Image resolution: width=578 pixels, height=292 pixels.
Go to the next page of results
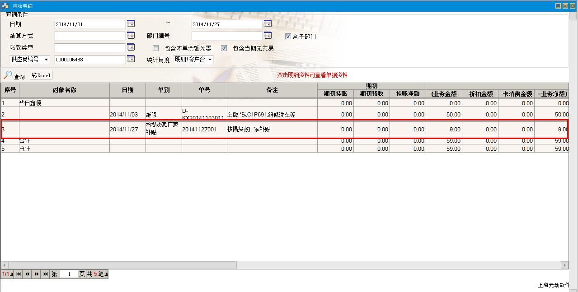pos(37,274)
